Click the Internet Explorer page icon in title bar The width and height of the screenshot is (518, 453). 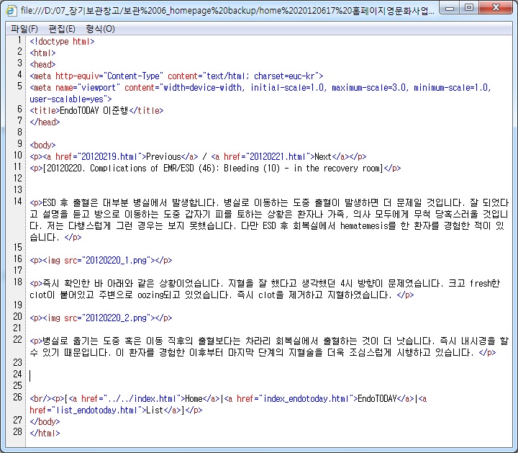[x=12, y=11]
